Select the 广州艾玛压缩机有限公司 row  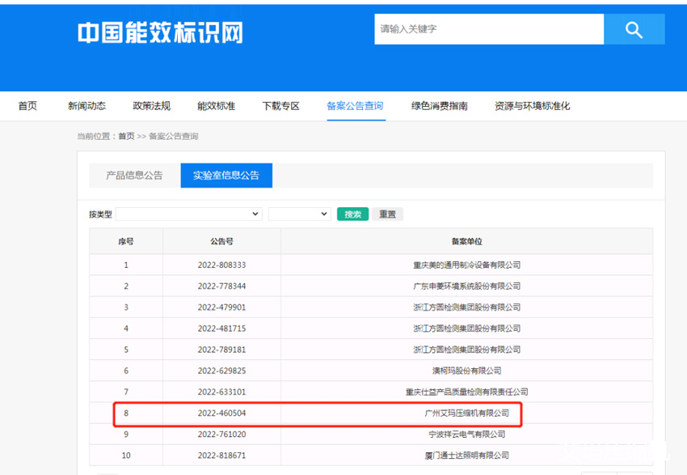pos(466,414)
